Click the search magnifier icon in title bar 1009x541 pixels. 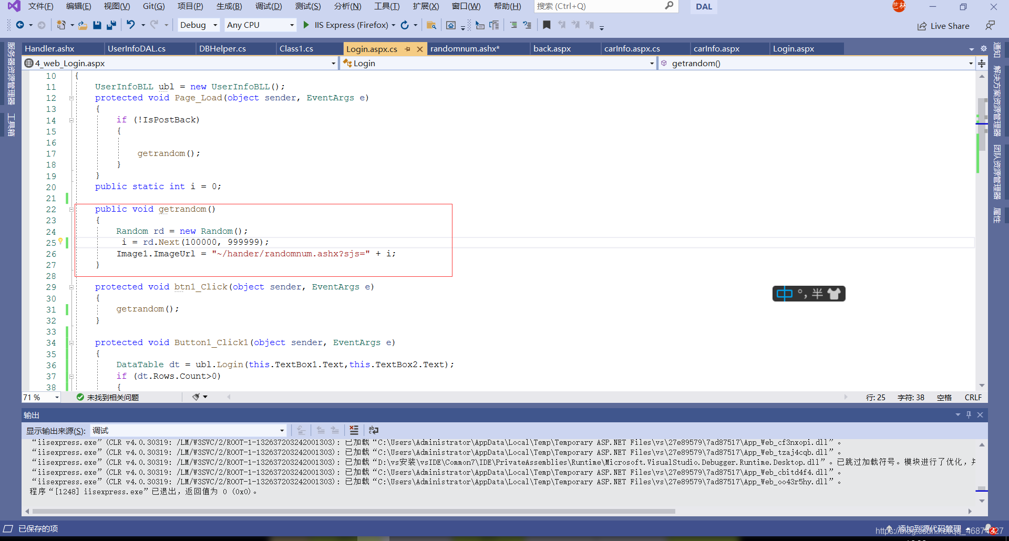click(x=669, y=6)
